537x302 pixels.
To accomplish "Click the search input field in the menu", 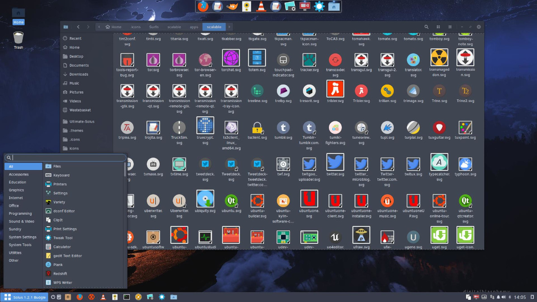I will (x=65, y=157).
